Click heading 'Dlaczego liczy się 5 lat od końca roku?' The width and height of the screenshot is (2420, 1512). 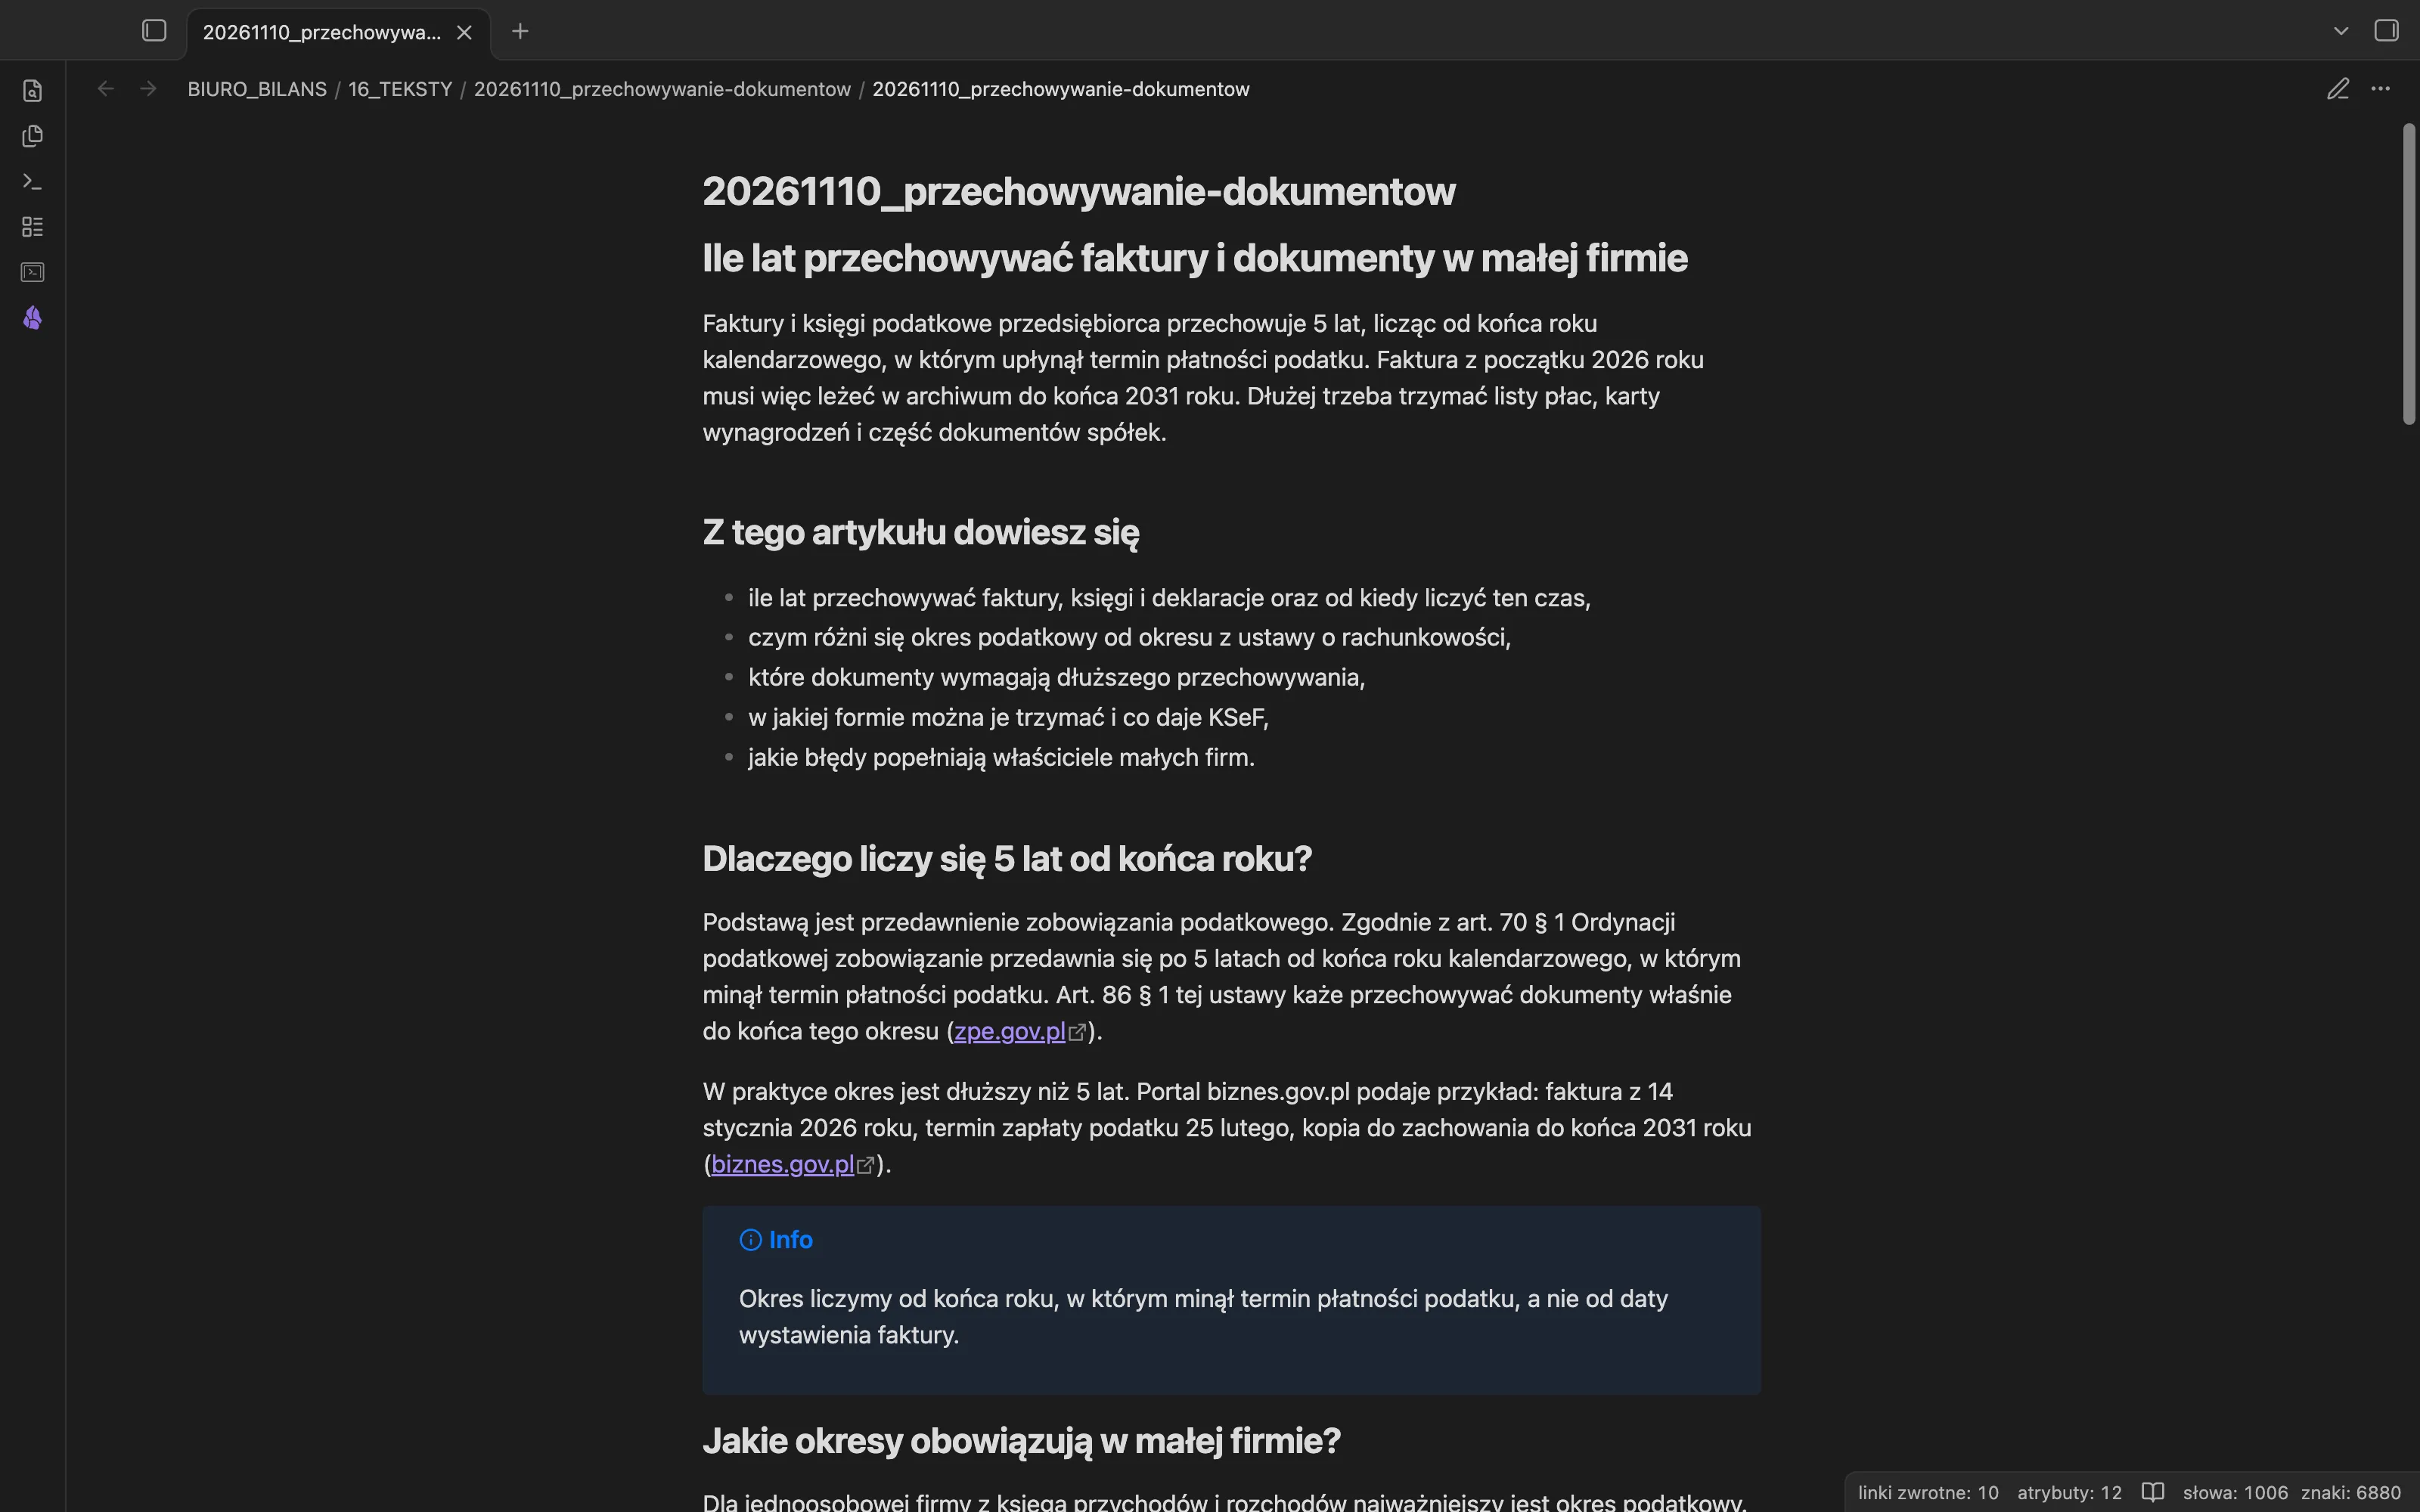(1006, 859)
